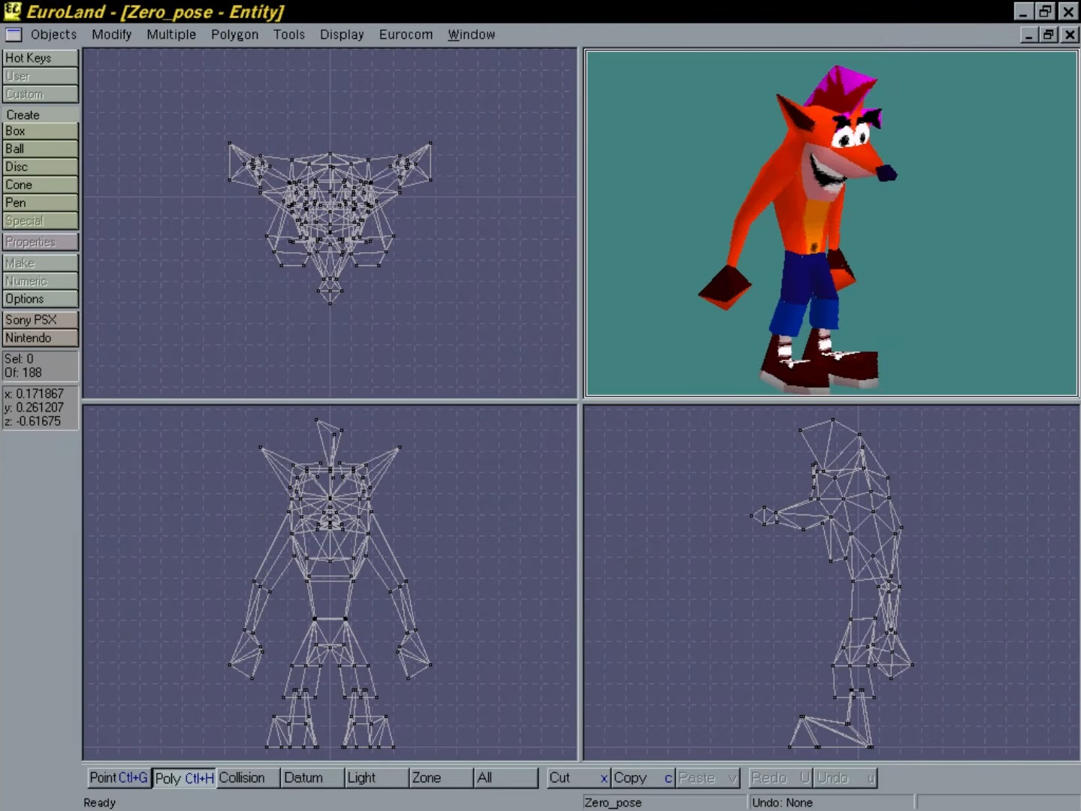Open the Eurocom menu
Screen dimensions: 1081x811
[x=406, y=35]
